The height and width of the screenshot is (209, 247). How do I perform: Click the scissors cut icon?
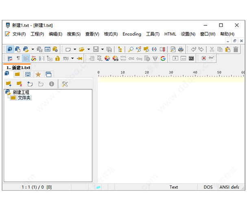[x=212, y=49]
